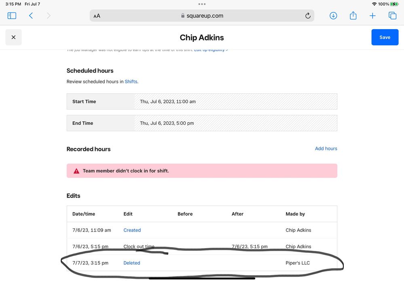Go back using the Safari back arrow
The height and width of the screenshot is (282, 404).
coord(31,16)
